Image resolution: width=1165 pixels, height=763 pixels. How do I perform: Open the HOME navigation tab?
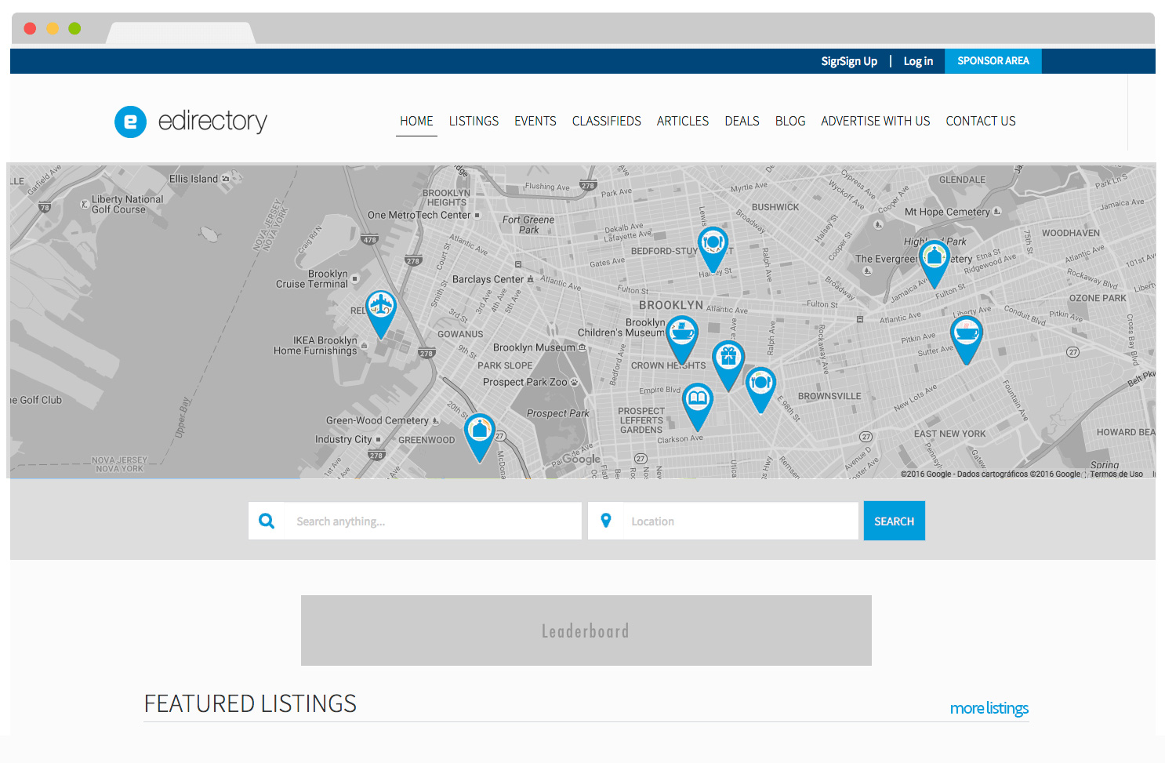tap(416, 121)
